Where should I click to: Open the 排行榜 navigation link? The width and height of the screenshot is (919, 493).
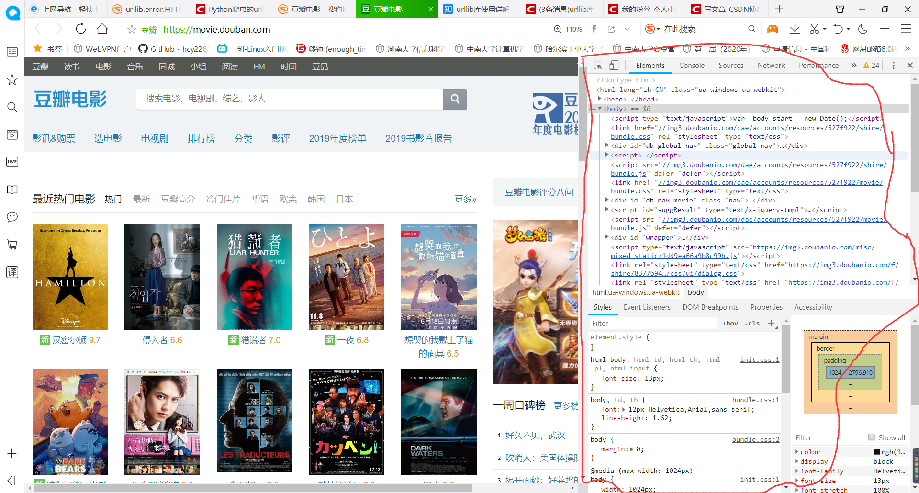pos(202,138)
